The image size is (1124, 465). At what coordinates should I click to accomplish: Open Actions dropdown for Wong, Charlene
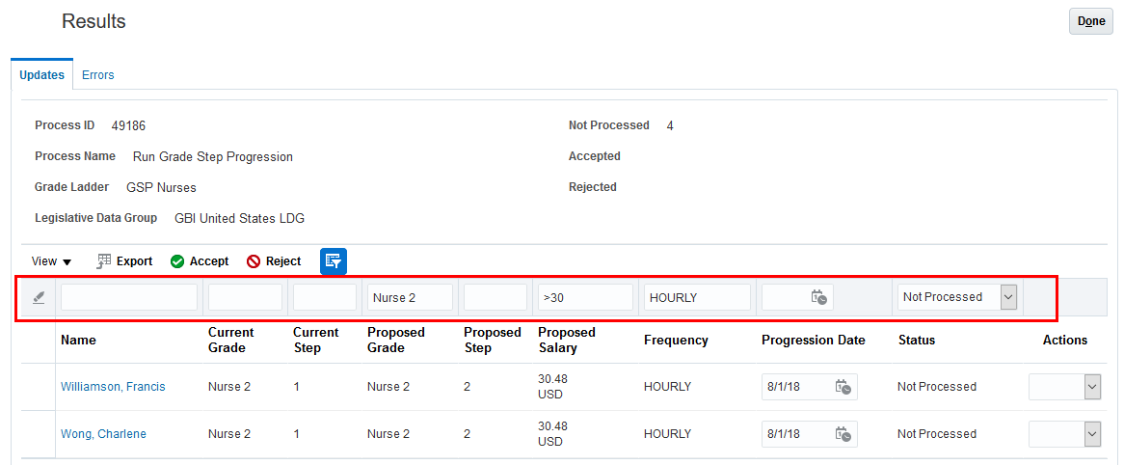tap(1092, 434)
